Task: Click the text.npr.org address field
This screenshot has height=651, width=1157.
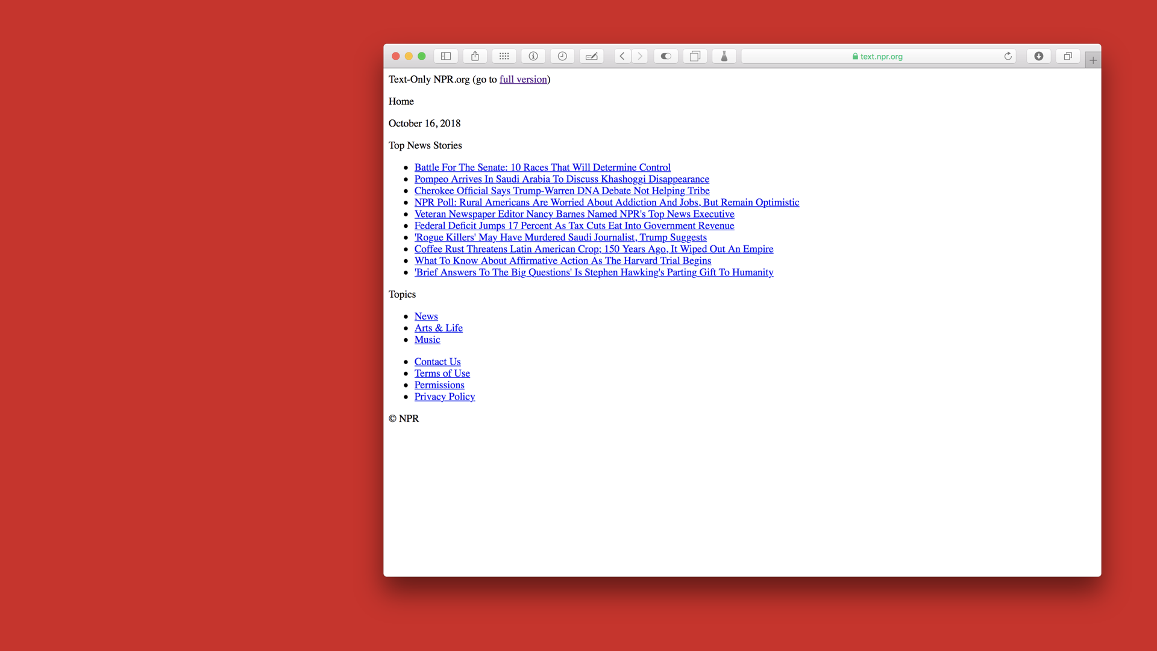Action: (x=877, y=56)
